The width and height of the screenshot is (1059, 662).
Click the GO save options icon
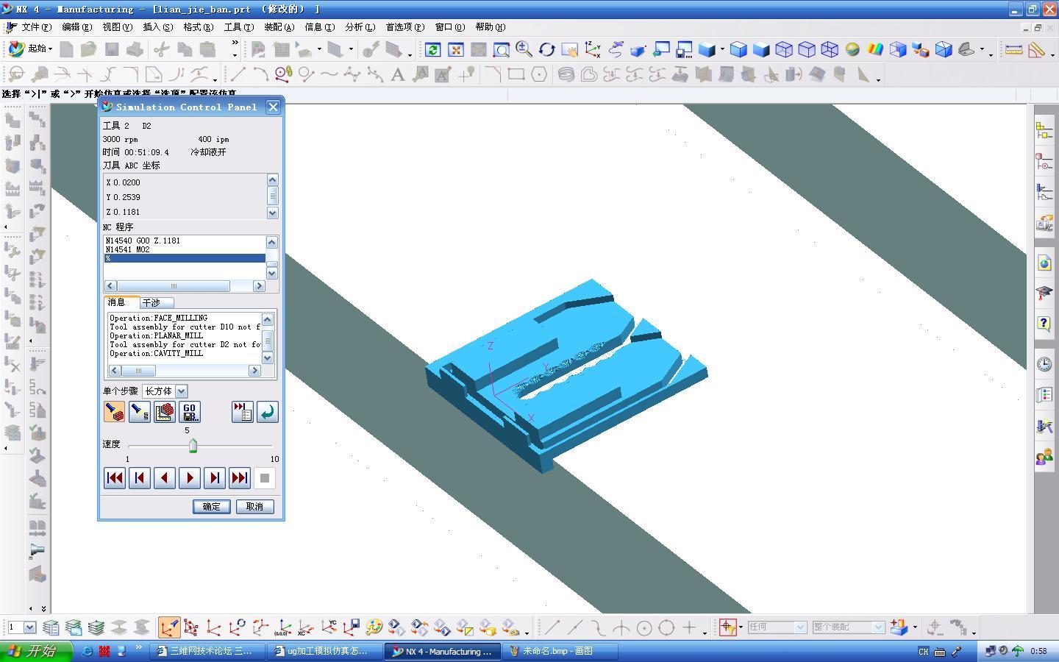tap(189, 412)
